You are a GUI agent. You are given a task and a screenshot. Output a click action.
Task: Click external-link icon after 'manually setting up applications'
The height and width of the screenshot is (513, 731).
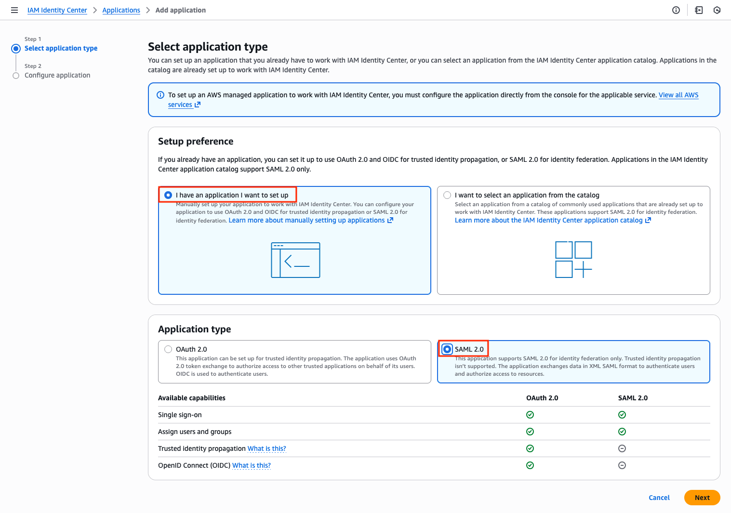point(390,220)
